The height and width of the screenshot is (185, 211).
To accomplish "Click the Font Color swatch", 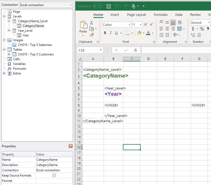I will (x=148, y=33).
